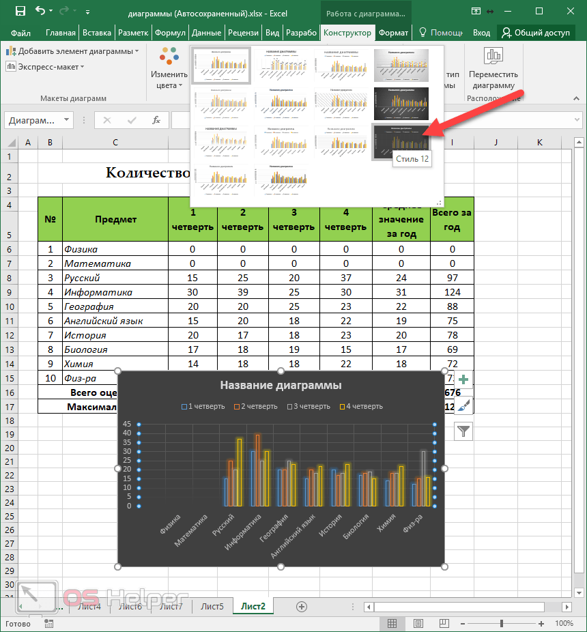Open the chart elements plus button
587x632 pixels.
pyautogui.click(x=463, y=379)
